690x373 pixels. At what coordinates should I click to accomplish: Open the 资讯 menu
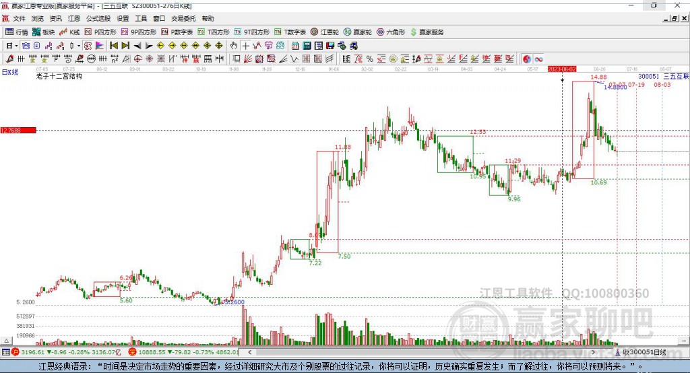tap(55, 18)
